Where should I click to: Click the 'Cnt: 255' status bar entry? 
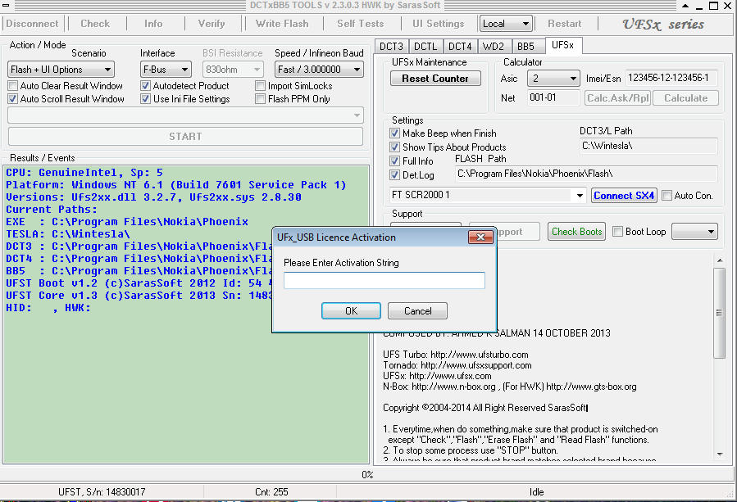[x=271, y=492]
